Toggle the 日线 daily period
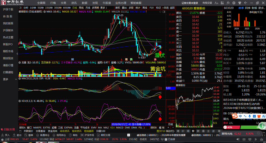 pyautogui.click(x=75, y=8)
